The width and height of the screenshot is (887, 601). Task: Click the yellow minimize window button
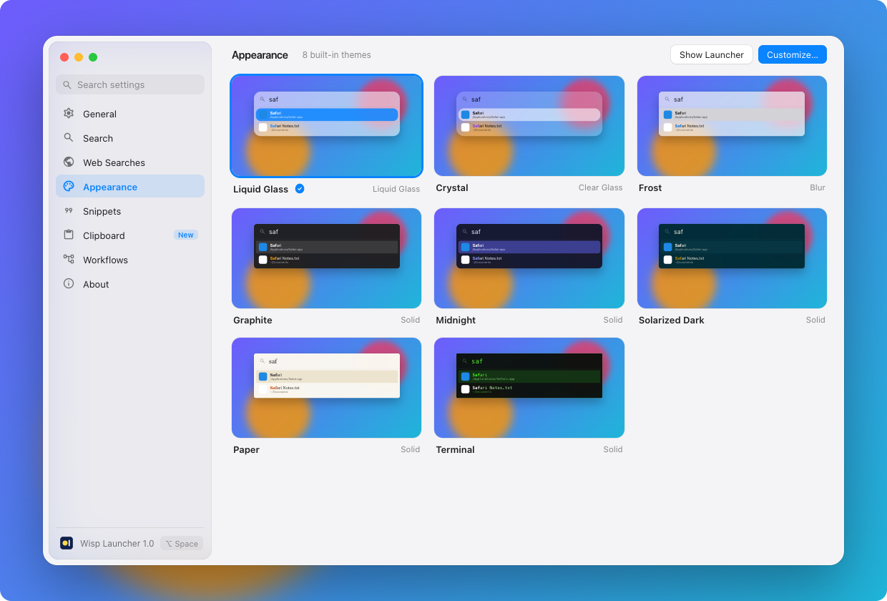(x=79, y=57)
